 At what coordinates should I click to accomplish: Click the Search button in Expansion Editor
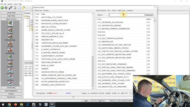149,15
